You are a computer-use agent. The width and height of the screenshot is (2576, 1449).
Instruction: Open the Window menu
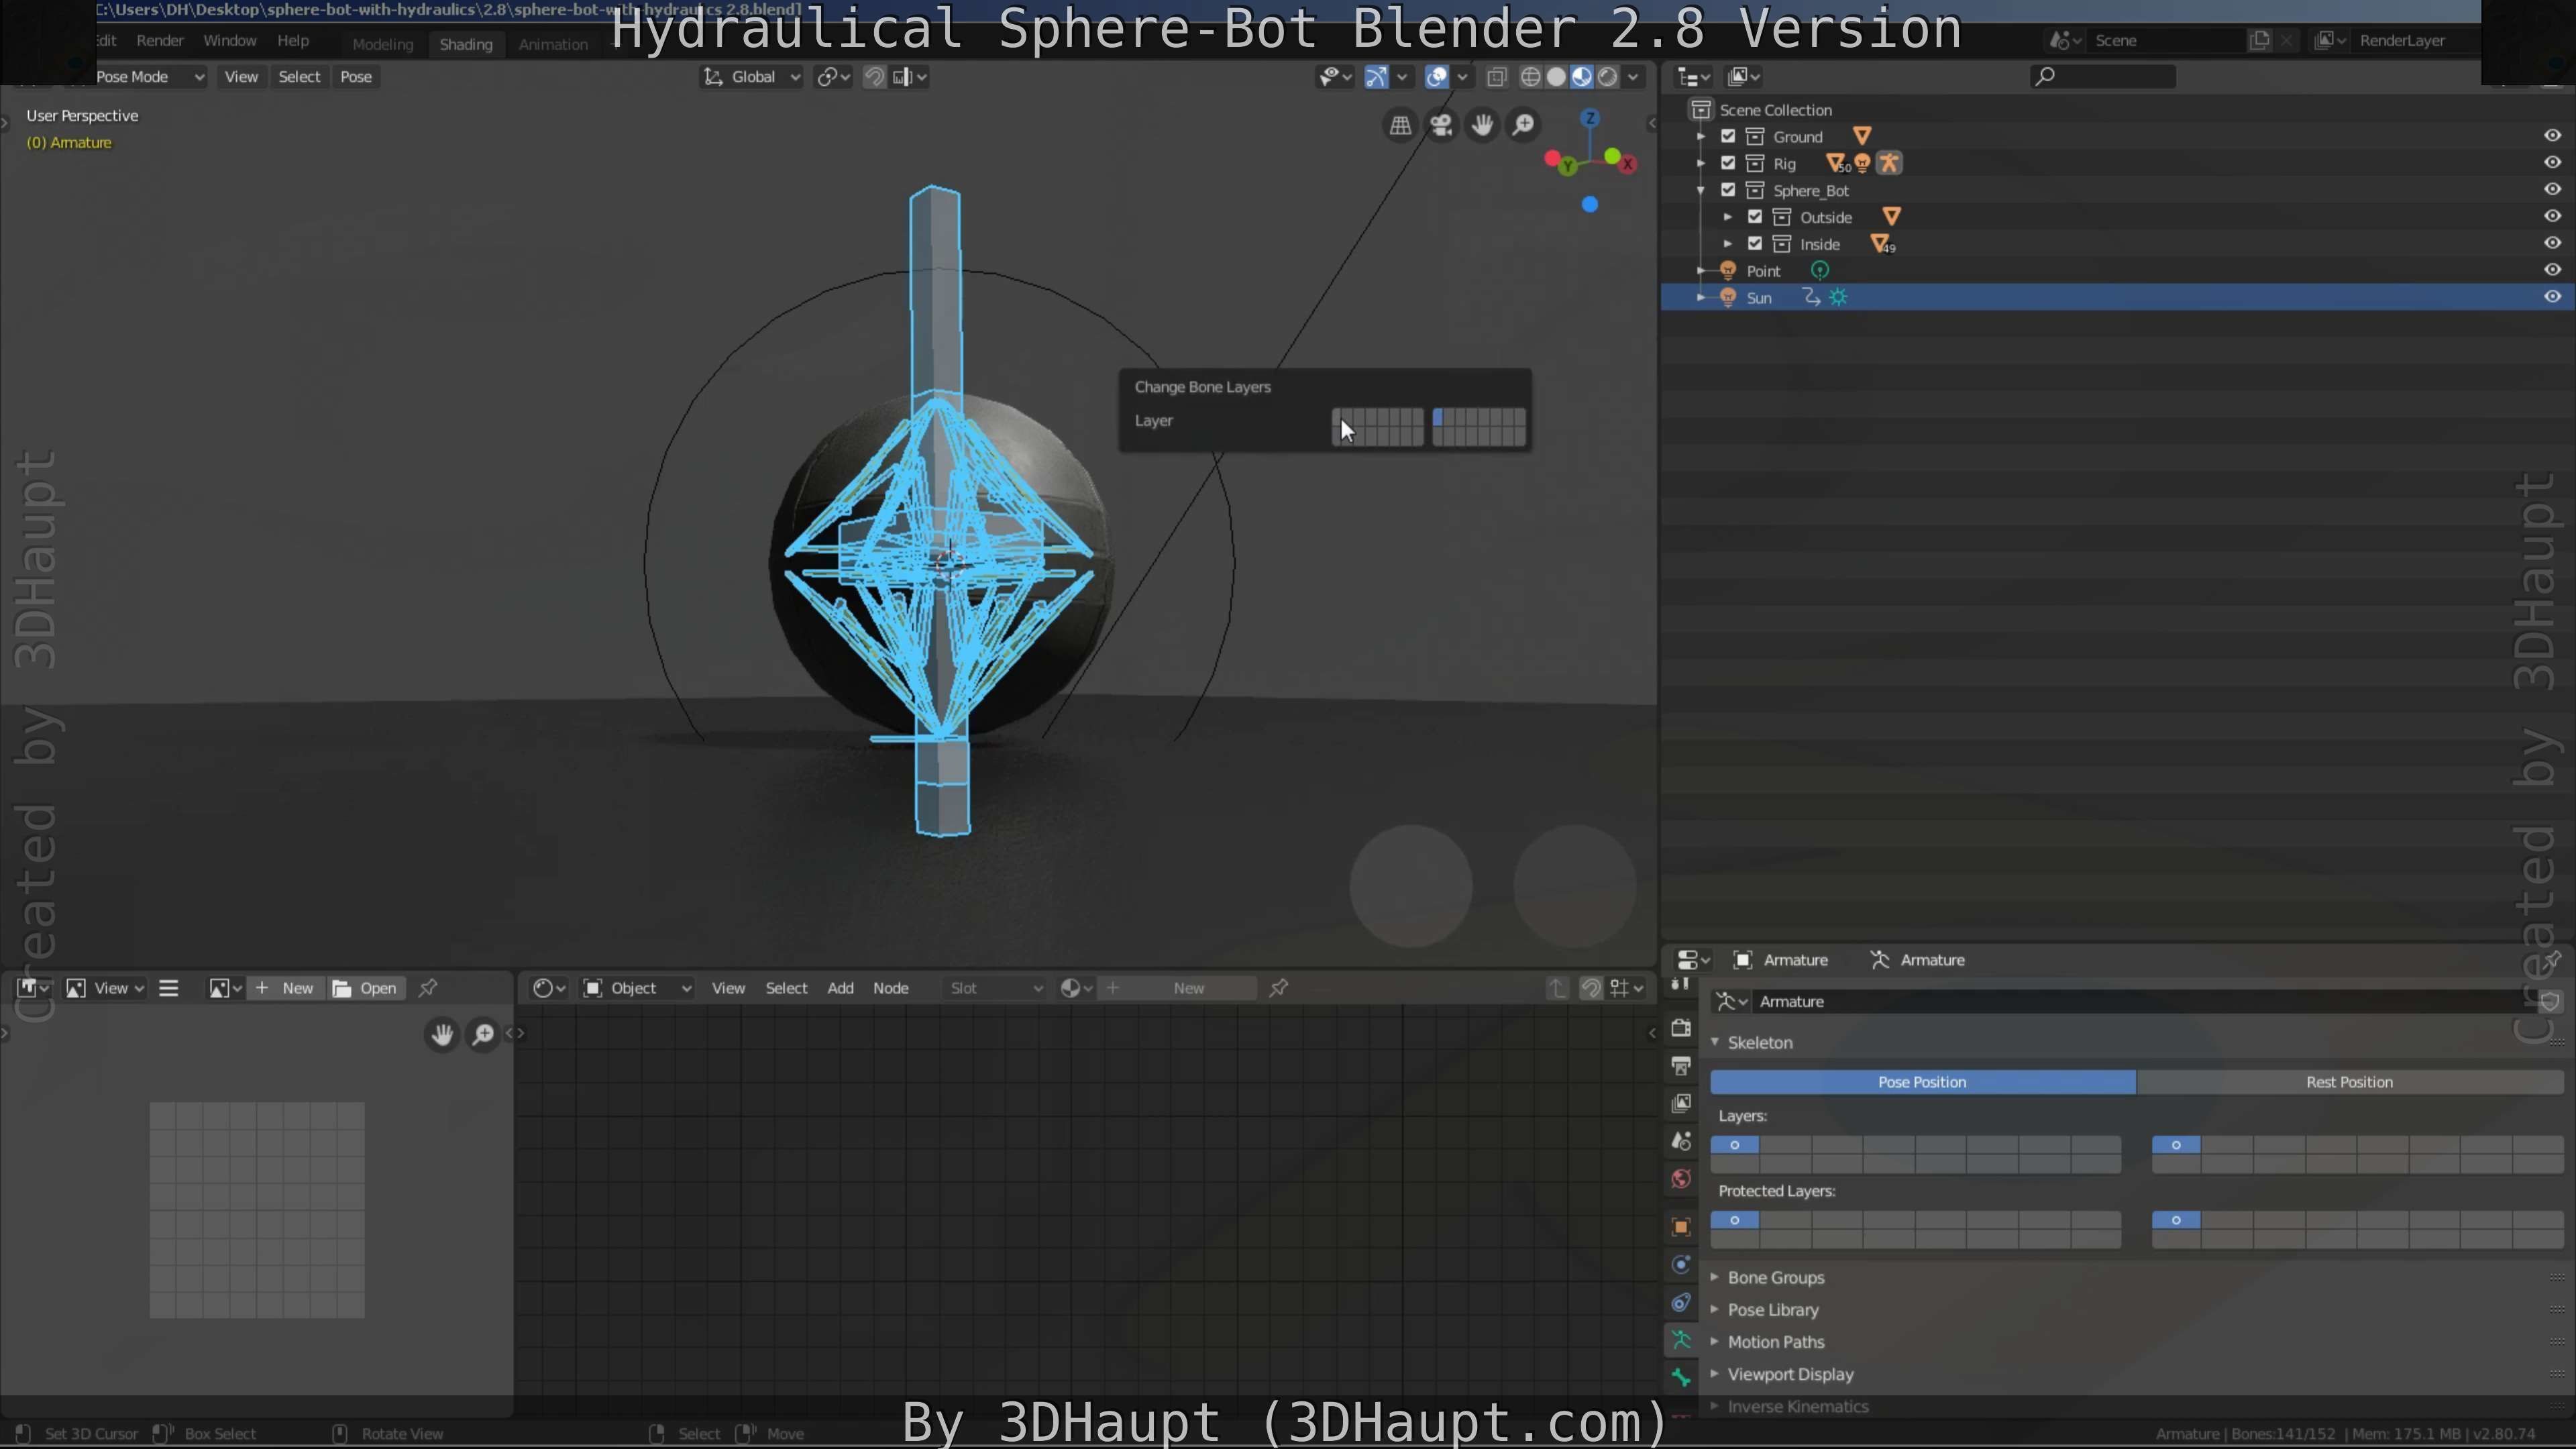click(230, 41)
